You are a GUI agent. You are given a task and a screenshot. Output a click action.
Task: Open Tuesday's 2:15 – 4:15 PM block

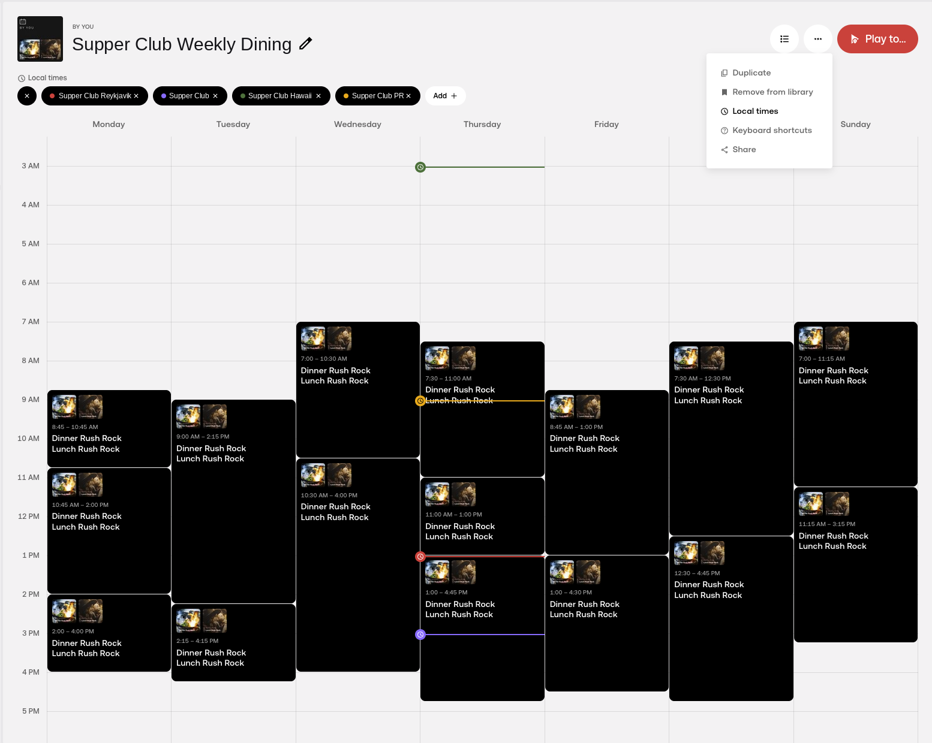233,642
